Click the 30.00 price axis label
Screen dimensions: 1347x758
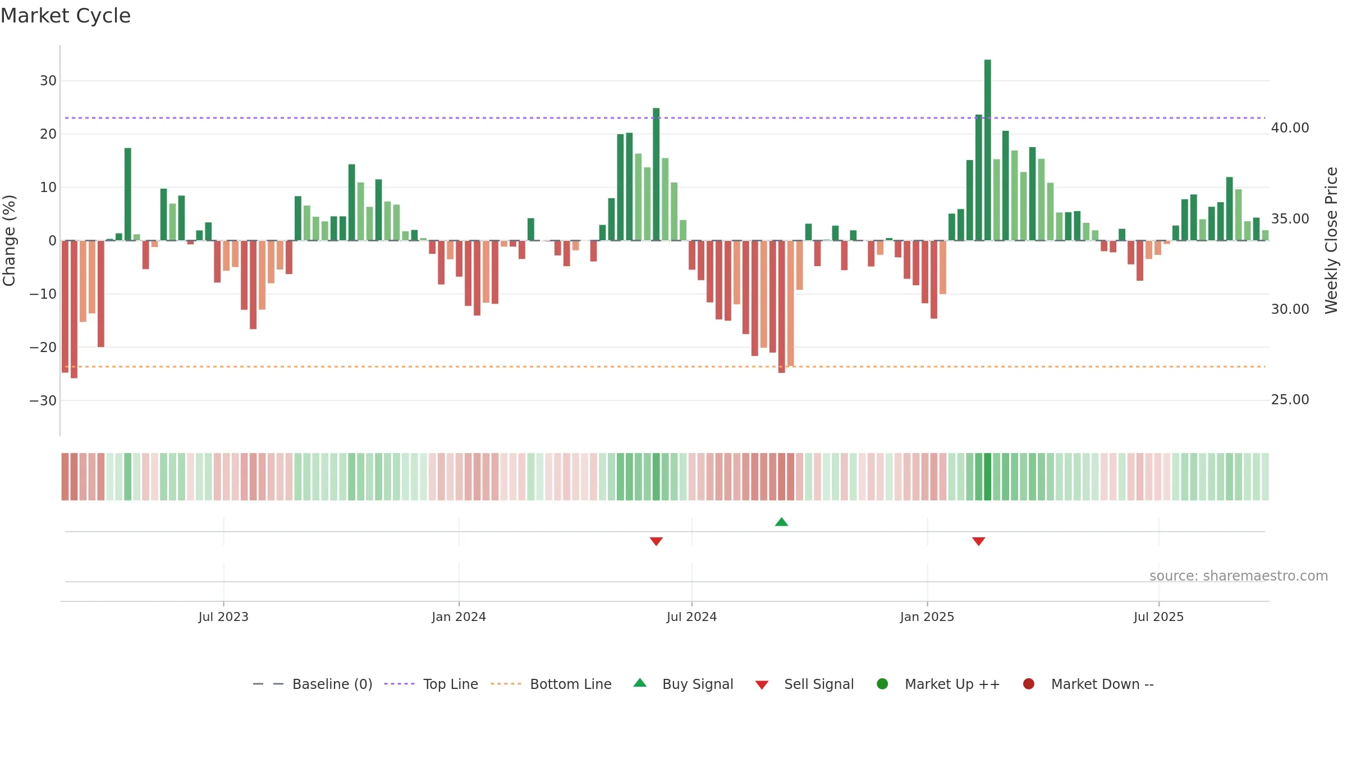(x=1290, y=309)
